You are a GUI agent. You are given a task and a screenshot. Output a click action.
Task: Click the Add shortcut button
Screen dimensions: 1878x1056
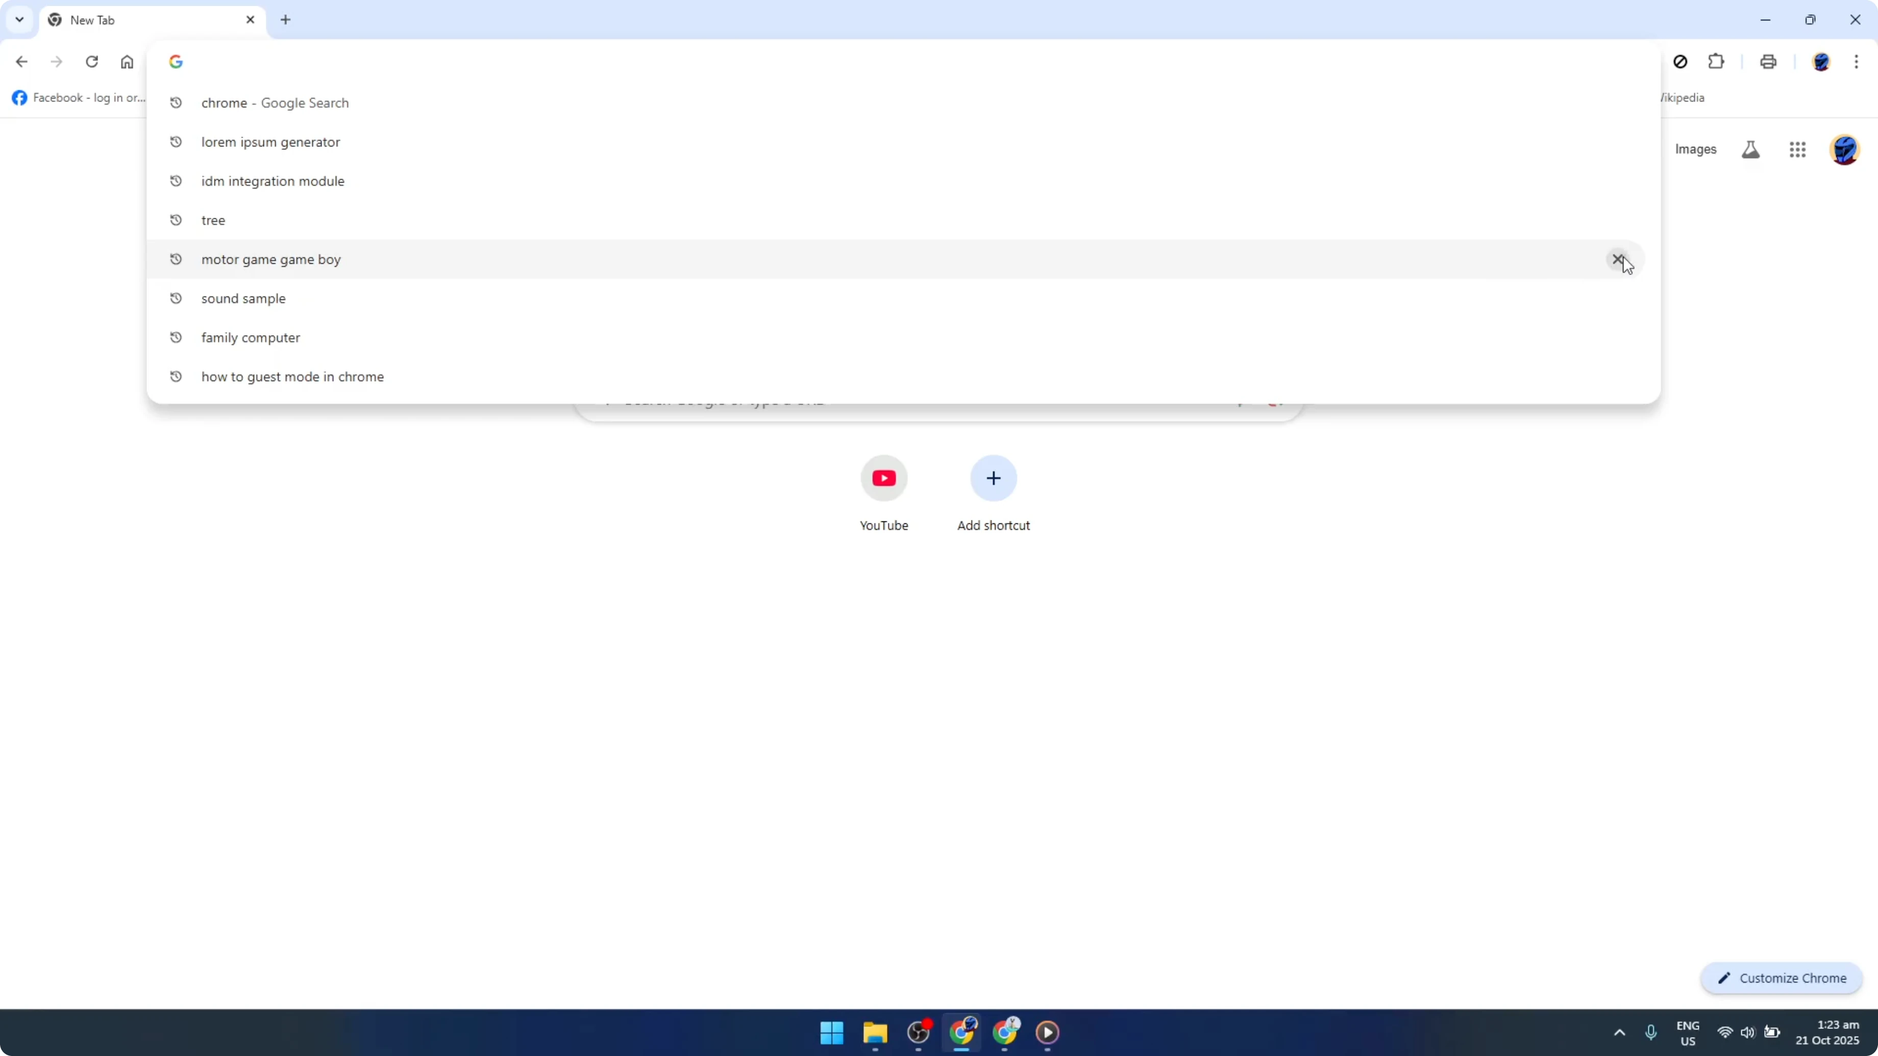pyautogui.click(x=993, y=478)
